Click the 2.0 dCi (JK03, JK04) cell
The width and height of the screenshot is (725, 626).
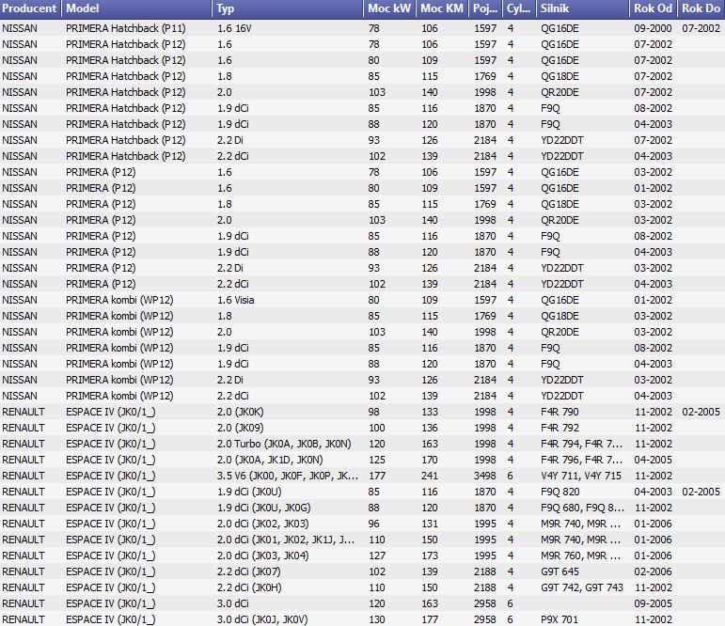[262, 556]
